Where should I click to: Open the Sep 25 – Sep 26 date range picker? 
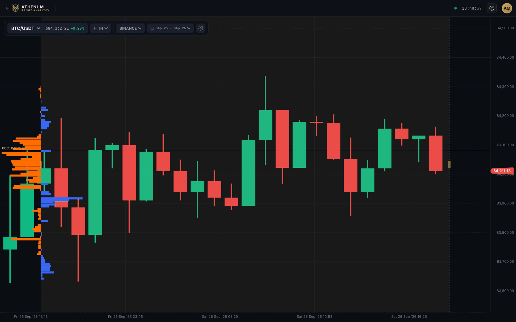pyautogui.click(x=171, y=28)
